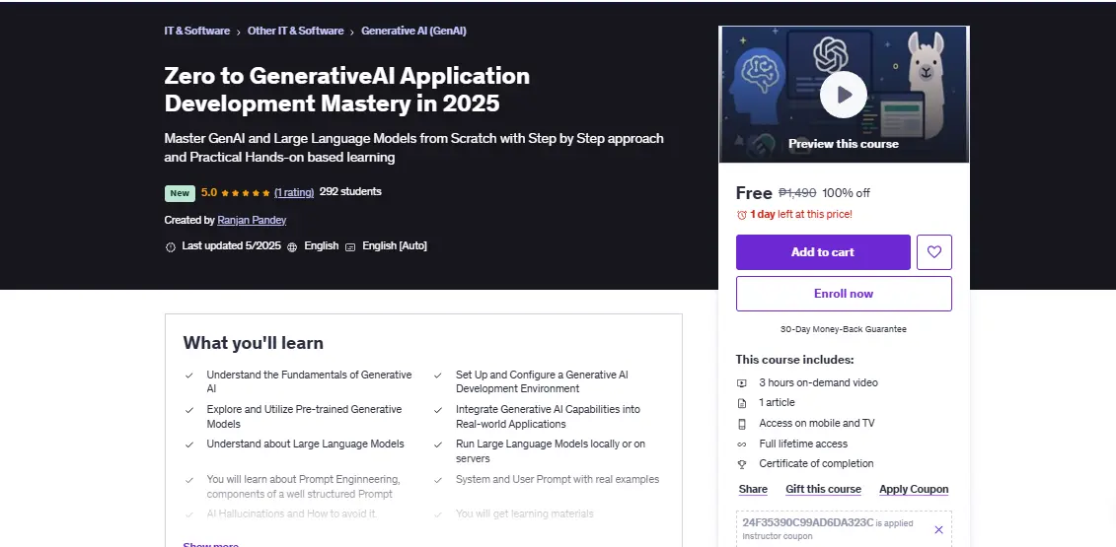Click the video icon beside 3 hours on-demand video
1116x547 pixels.
point(742,382)
